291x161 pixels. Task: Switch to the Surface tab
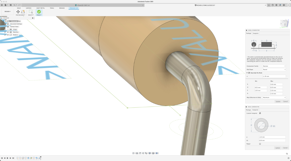tap(29, 8)
